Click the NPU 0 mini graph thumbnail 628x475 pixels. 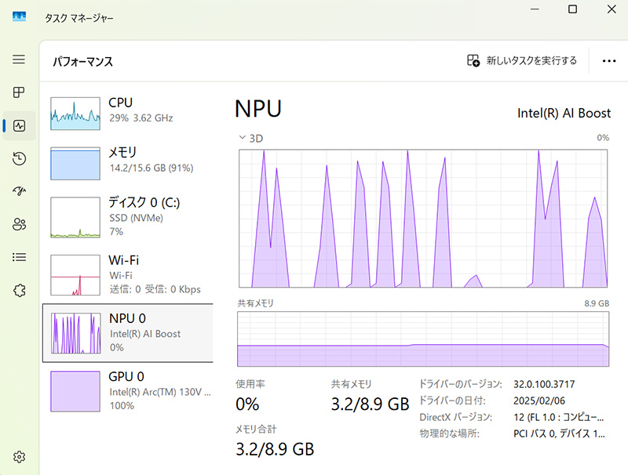click(x=76, y=333)
